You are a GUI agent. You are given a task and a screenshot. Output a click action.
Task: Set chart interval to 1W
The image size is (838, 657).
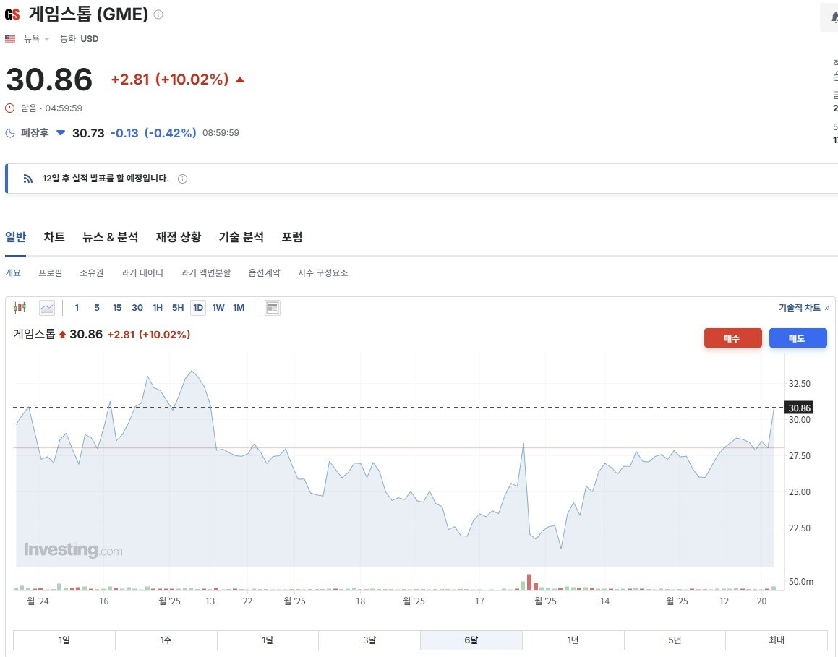218,308
